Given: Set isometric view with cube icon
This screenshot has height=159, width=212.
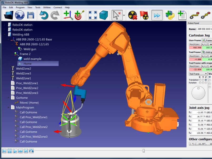Looking at the screenshot, I should [x=104, y=15].
